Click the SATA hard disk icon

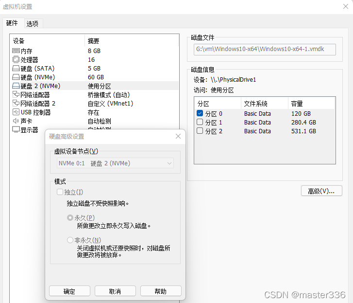point(16,68)
